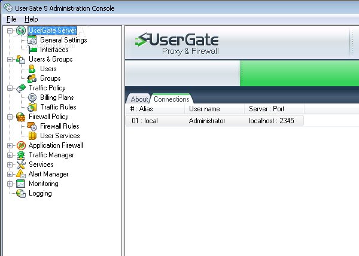The width and height of the screenshot is (359, 256).
Task: Click the Logging document icon
Action: tap(20, 194)
